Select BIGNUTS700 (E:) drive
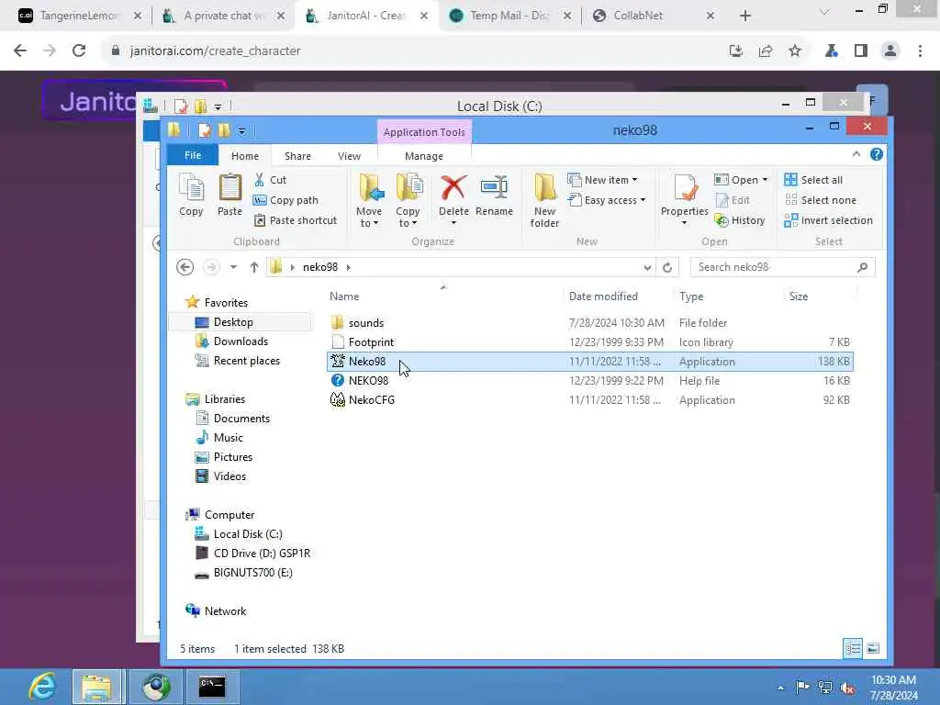 (x=252, y=573)
